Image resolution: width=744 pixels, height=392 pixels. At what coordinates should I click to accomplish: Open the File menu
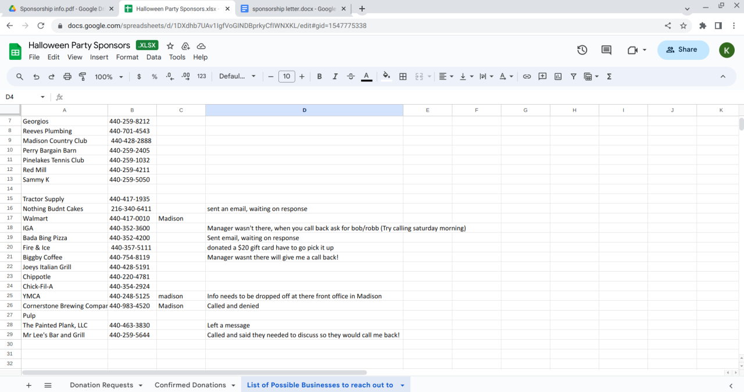(x=34, y=57)
